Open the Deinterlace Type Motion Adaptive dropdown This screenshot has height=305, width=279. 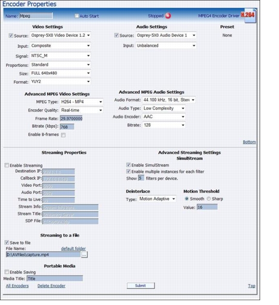(x=157, y=199)
